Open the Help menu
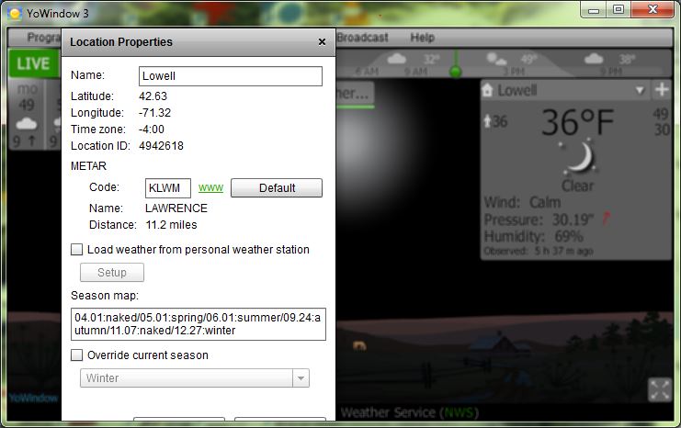 [x=422, y=38]
